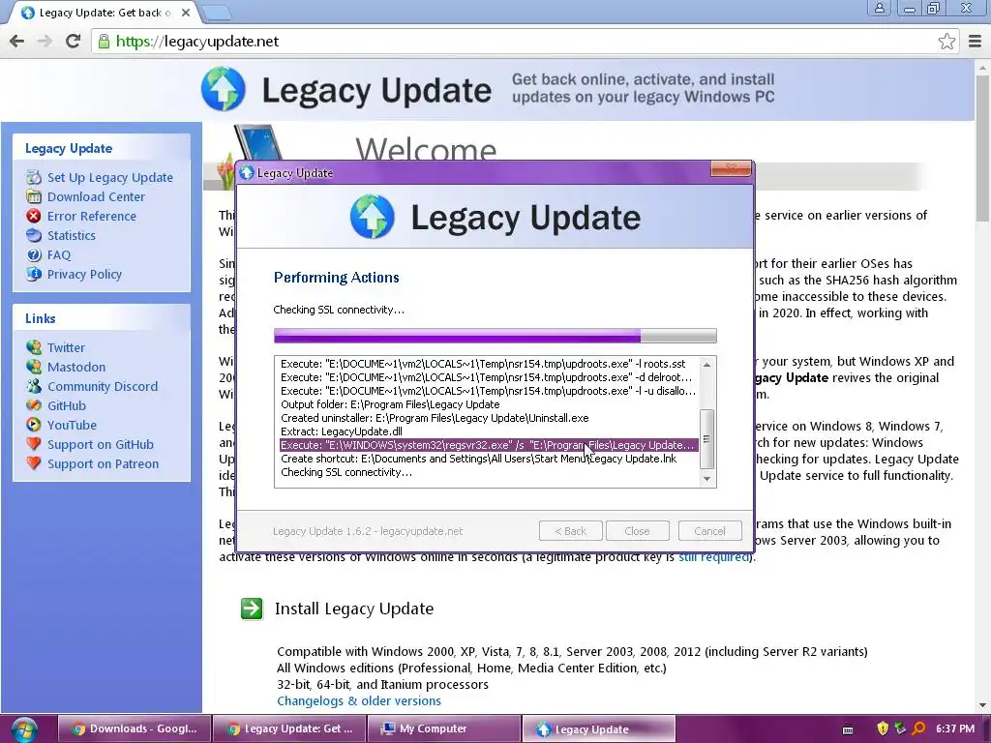Click the installer progress bar
This screenshot has width=991, height=743.
coord(495,336)
